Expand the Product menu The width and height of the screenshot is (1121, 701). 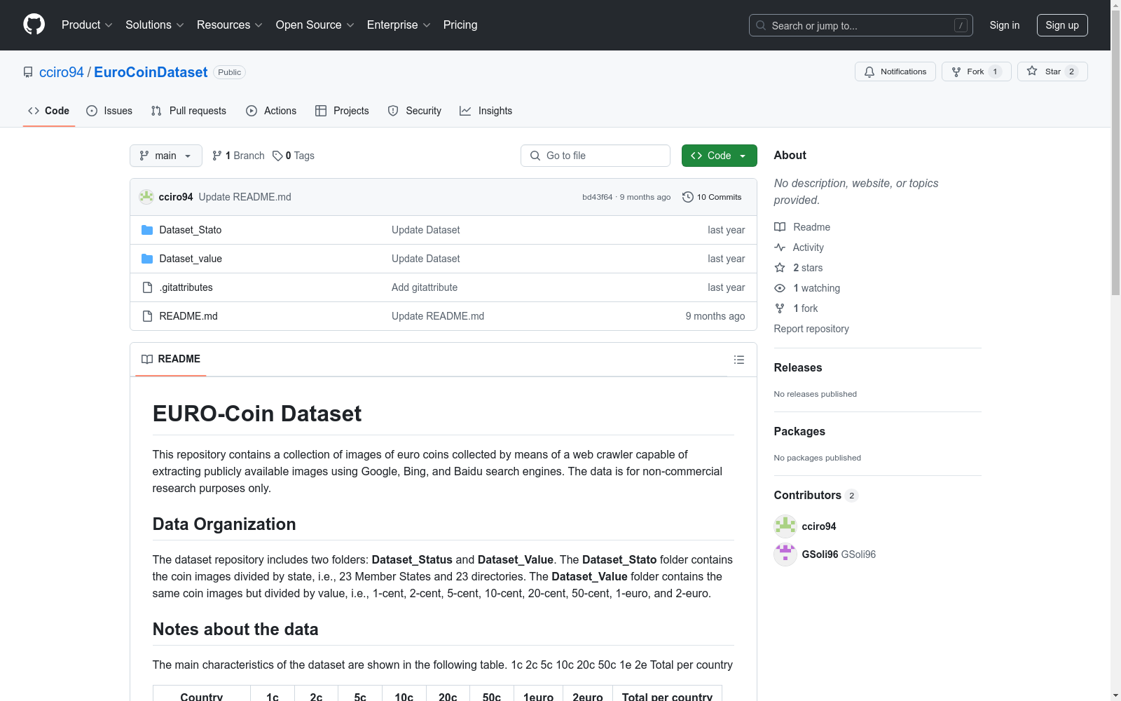coord(87,25)
